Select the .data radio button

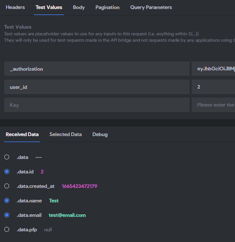click(x=7, y=157)
